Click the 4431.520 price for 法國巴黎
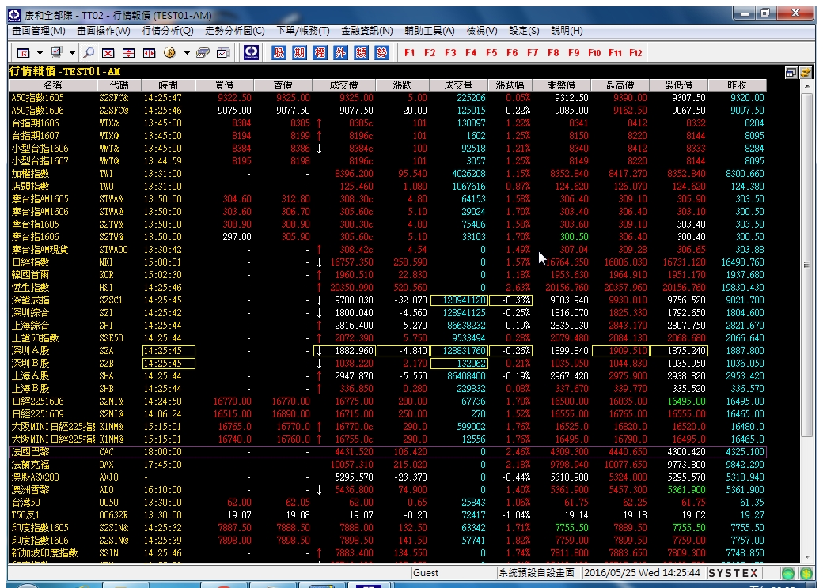This screenshot has width=823, height=588. click(x=354, y=452)
